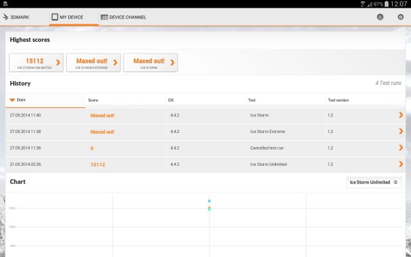The image size is (411, 257).
Task: Open the Ice Storm Extreme Maxed out card
Action: [93, 62]
